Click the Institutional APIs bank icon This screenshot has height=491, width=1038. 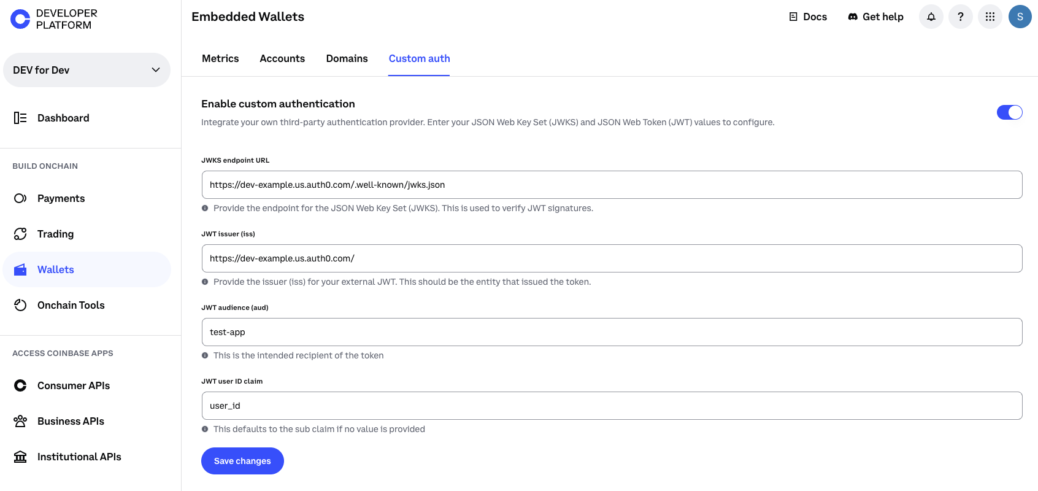point(20,456)
